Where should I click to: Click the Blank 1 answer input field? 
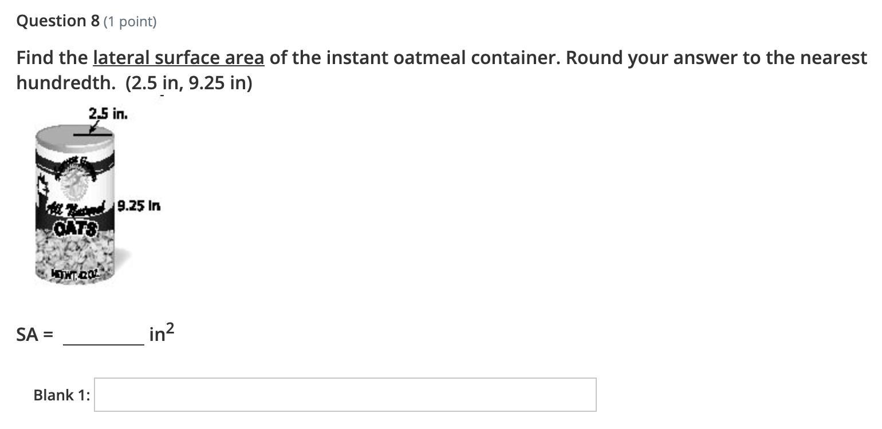click(345, 395)
